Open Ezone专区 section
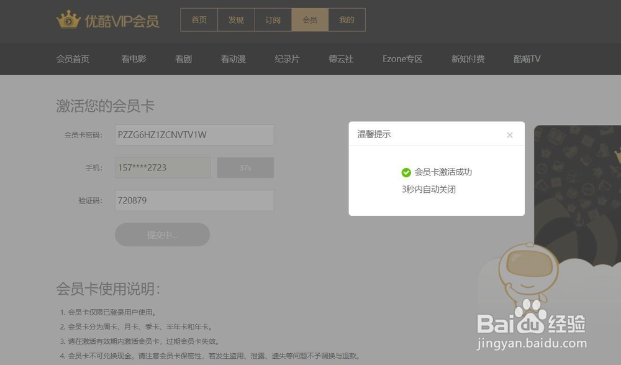This screenshot has height=365, width=621. click(x=402, y=59)
